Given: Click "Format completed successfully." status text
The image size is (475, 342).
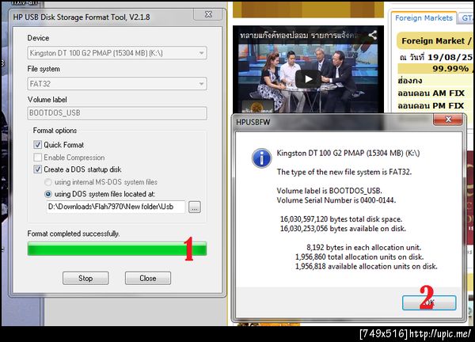Looking at the screenshot, I should pos(74,234).
